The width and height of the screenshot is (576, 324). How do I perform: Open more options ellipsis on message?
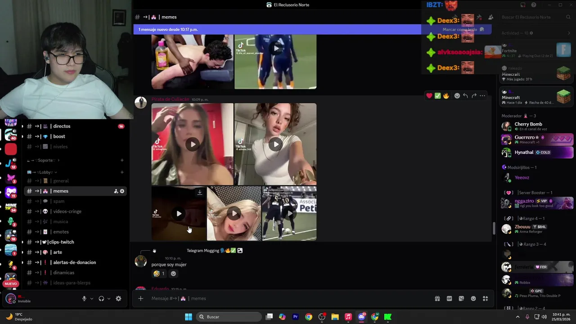coord(482,95)
